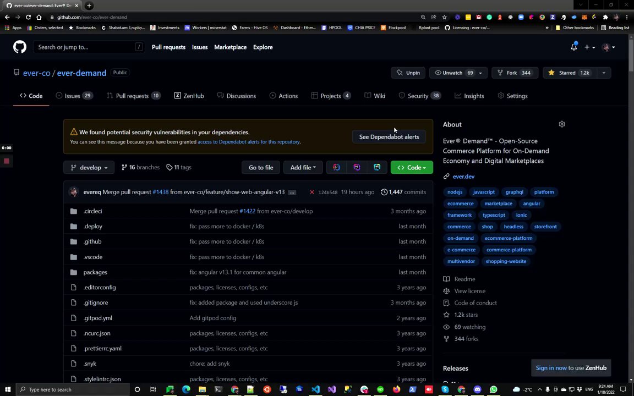
Task: Open Windows Start menu
Action: click(7, 389)
